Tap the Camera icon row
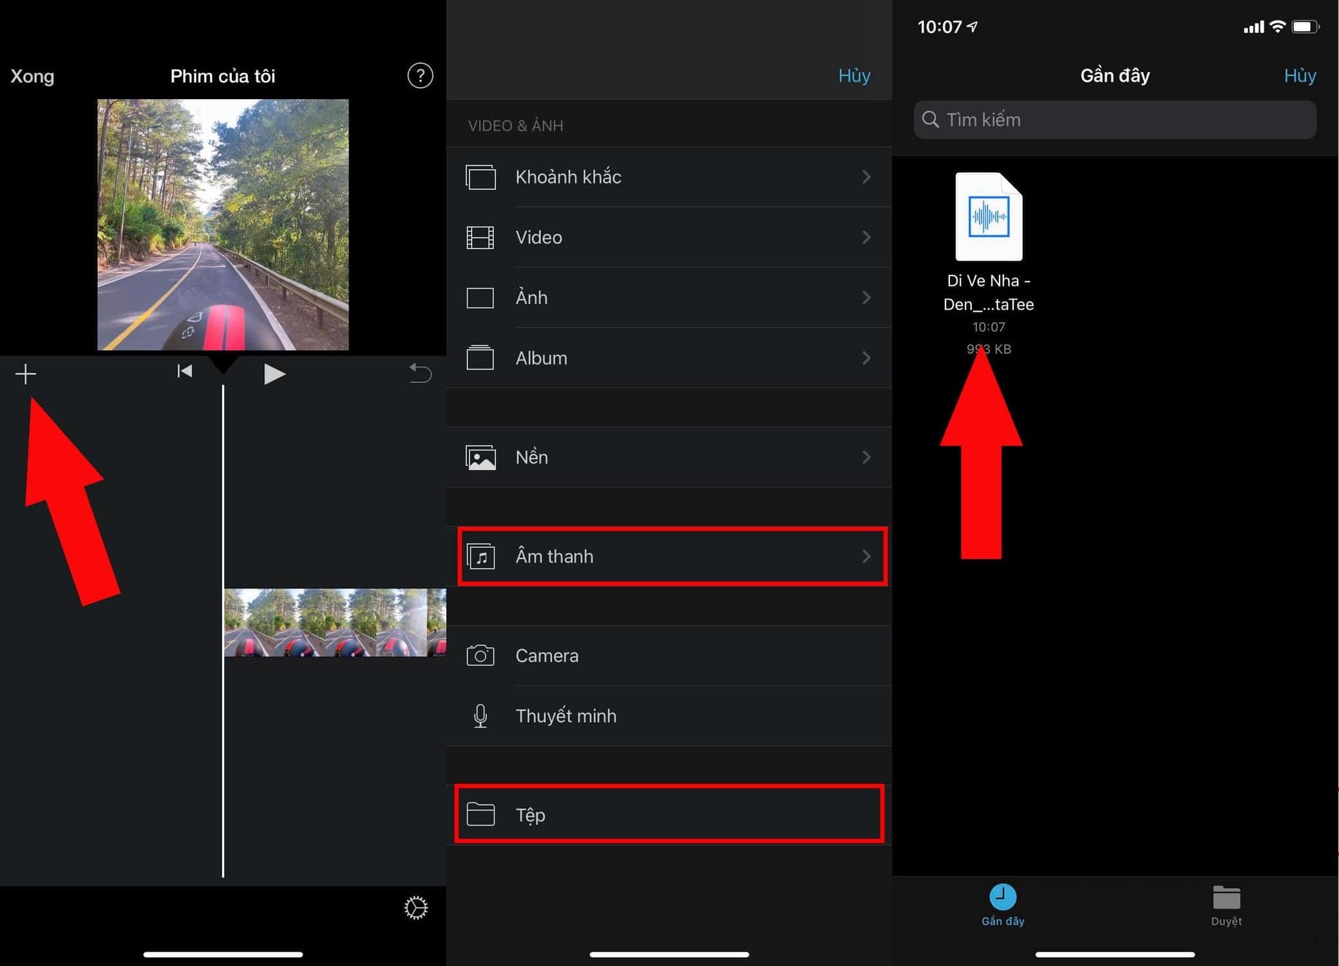The height and width of the screenshot is (966, 1339). [x=480, y=656]
